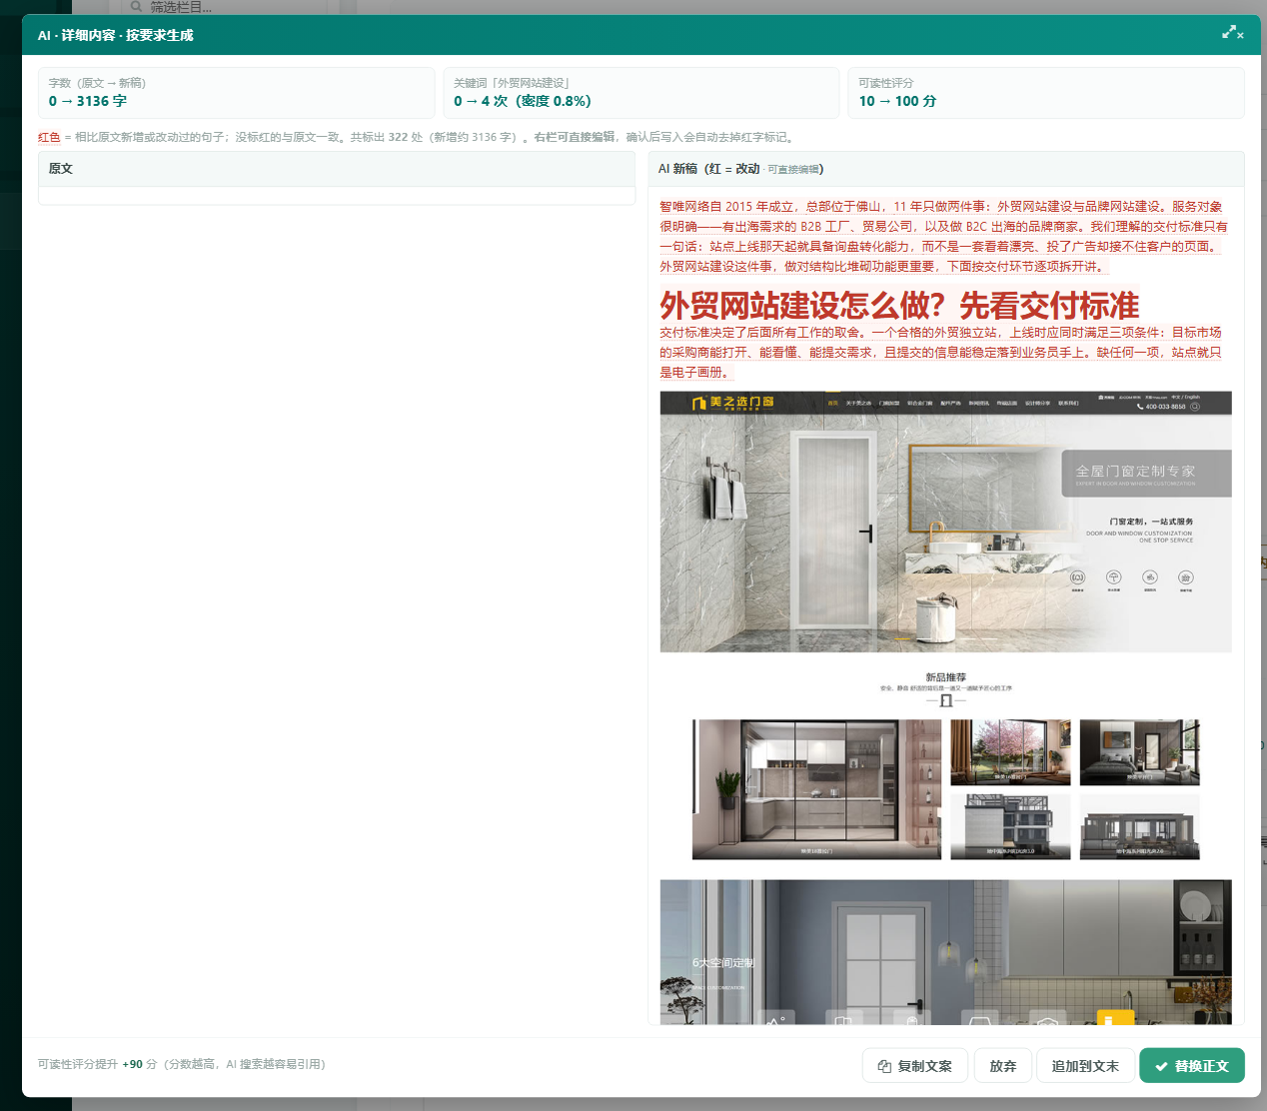Click the 红色 legend label
Viewport: 1267px width, 1111px height.
click(49, 137)
